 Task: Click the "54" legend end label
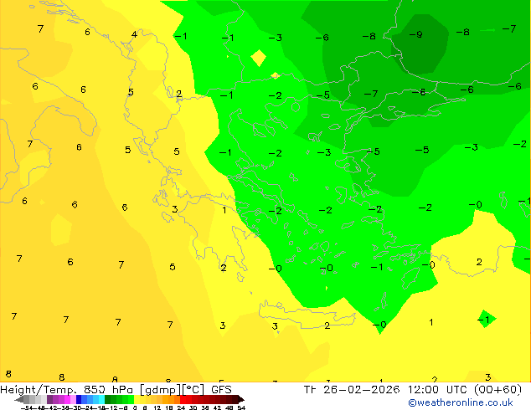point(240,407)
